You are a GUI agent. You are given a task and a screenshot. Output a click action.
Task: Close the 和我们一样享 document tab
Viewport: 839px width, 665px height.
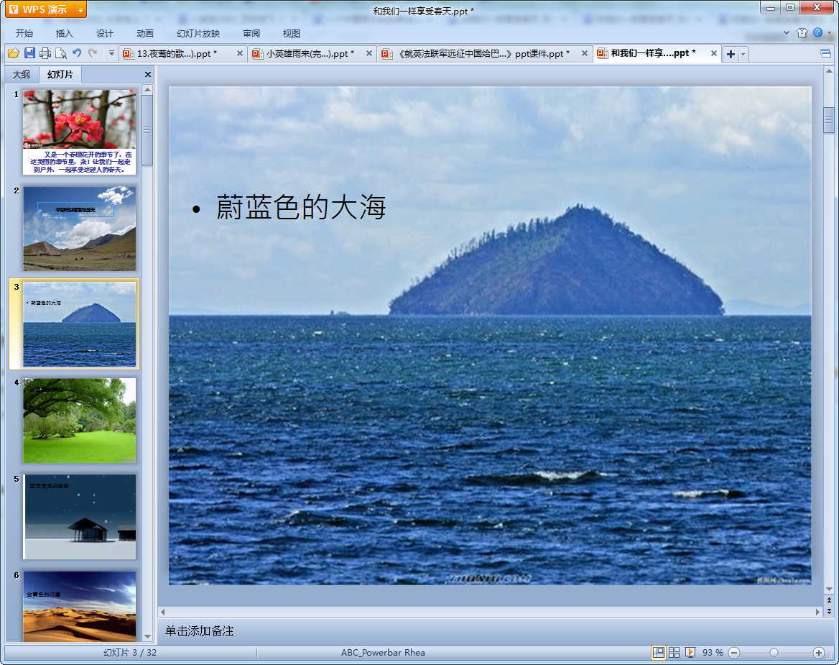pos(714,53)
